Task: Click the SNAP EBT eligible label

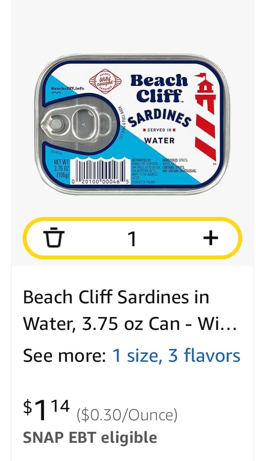Action: pyautogui.click(x=90, y=438)
